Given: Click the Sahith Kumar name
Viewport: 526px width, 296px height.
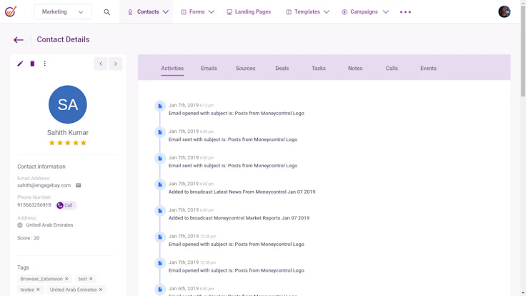Looking at the screenshot, I should tap(68, 132).
